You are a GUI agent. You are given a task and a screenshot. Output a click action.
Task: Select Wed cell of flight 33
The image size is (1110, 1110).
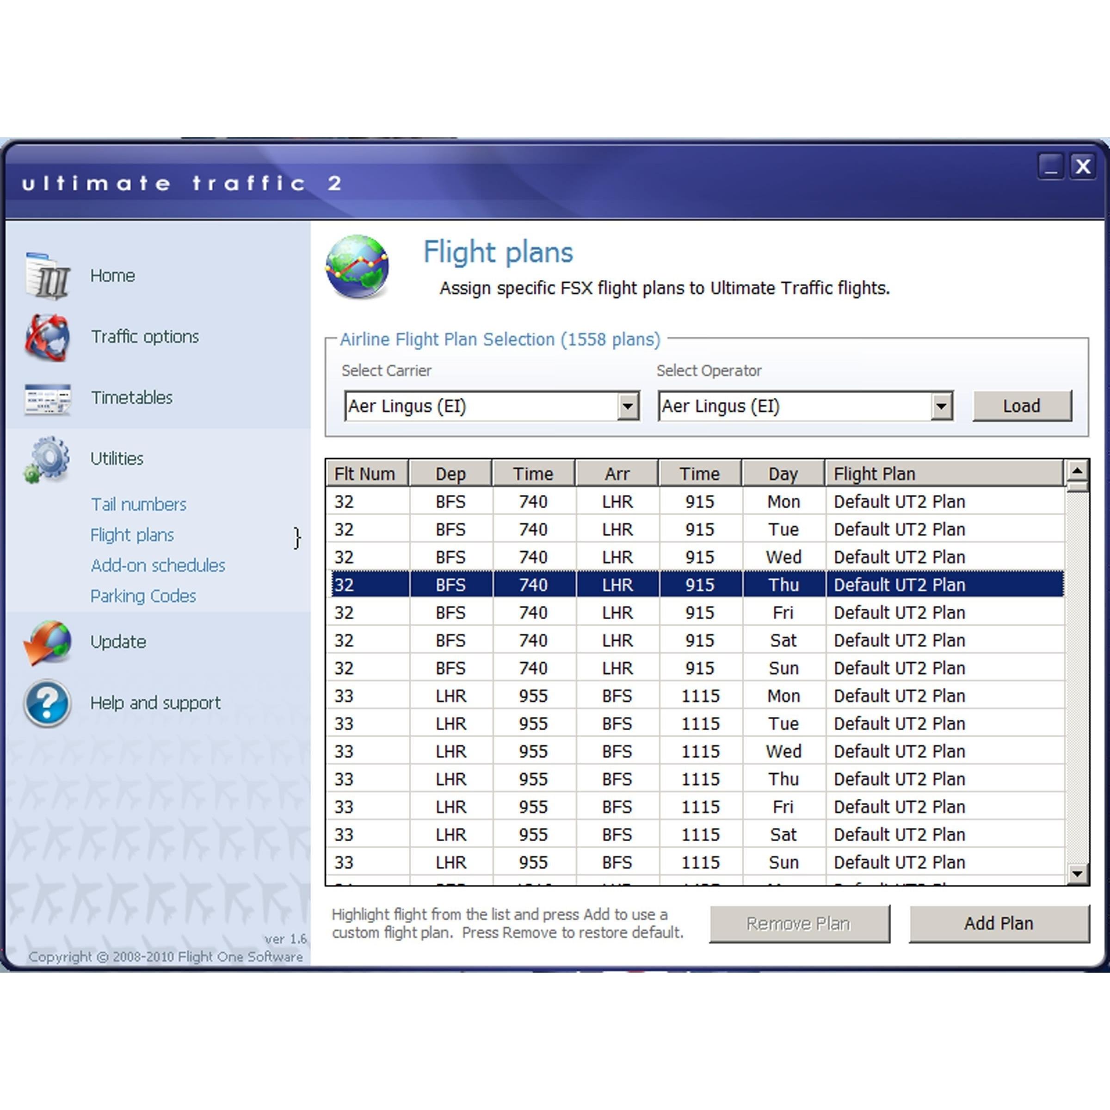[x=783, y=752]
